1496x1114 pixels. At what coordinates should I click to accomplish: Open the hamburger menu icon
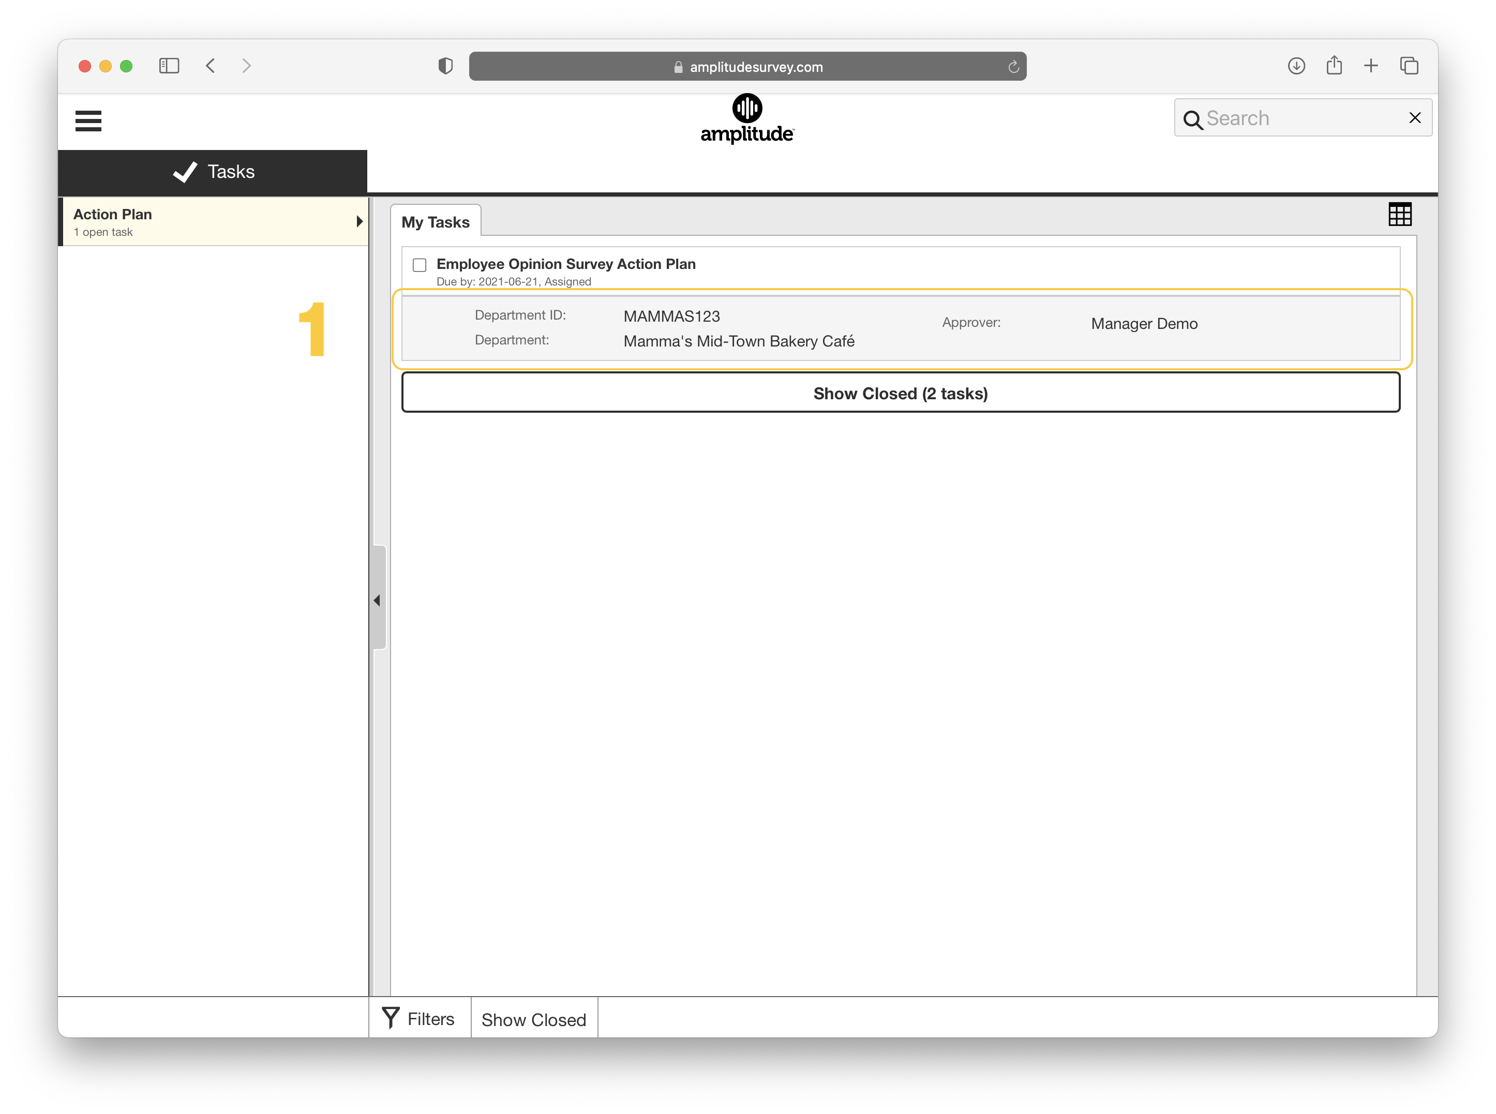click(88, 121)
